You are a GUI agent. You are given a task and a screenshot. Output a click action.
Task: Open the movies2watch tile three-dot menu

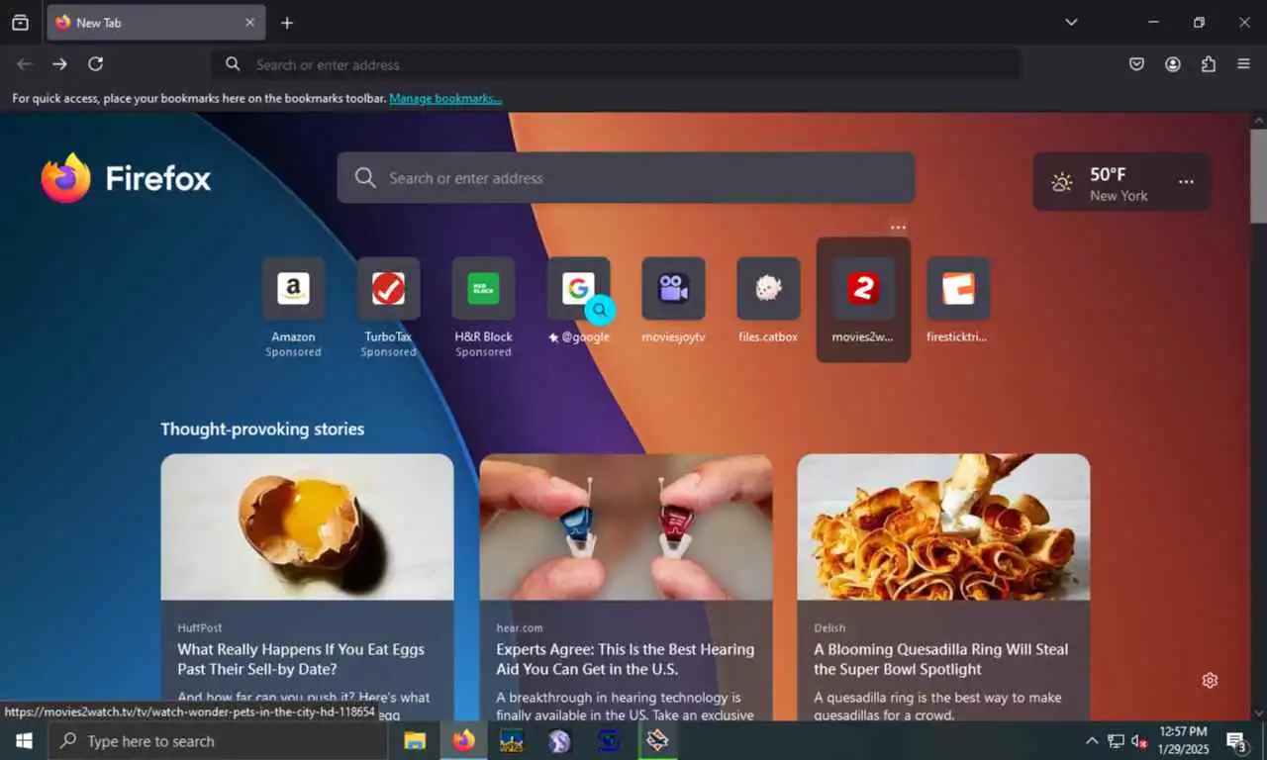click(x=898, y=228)
